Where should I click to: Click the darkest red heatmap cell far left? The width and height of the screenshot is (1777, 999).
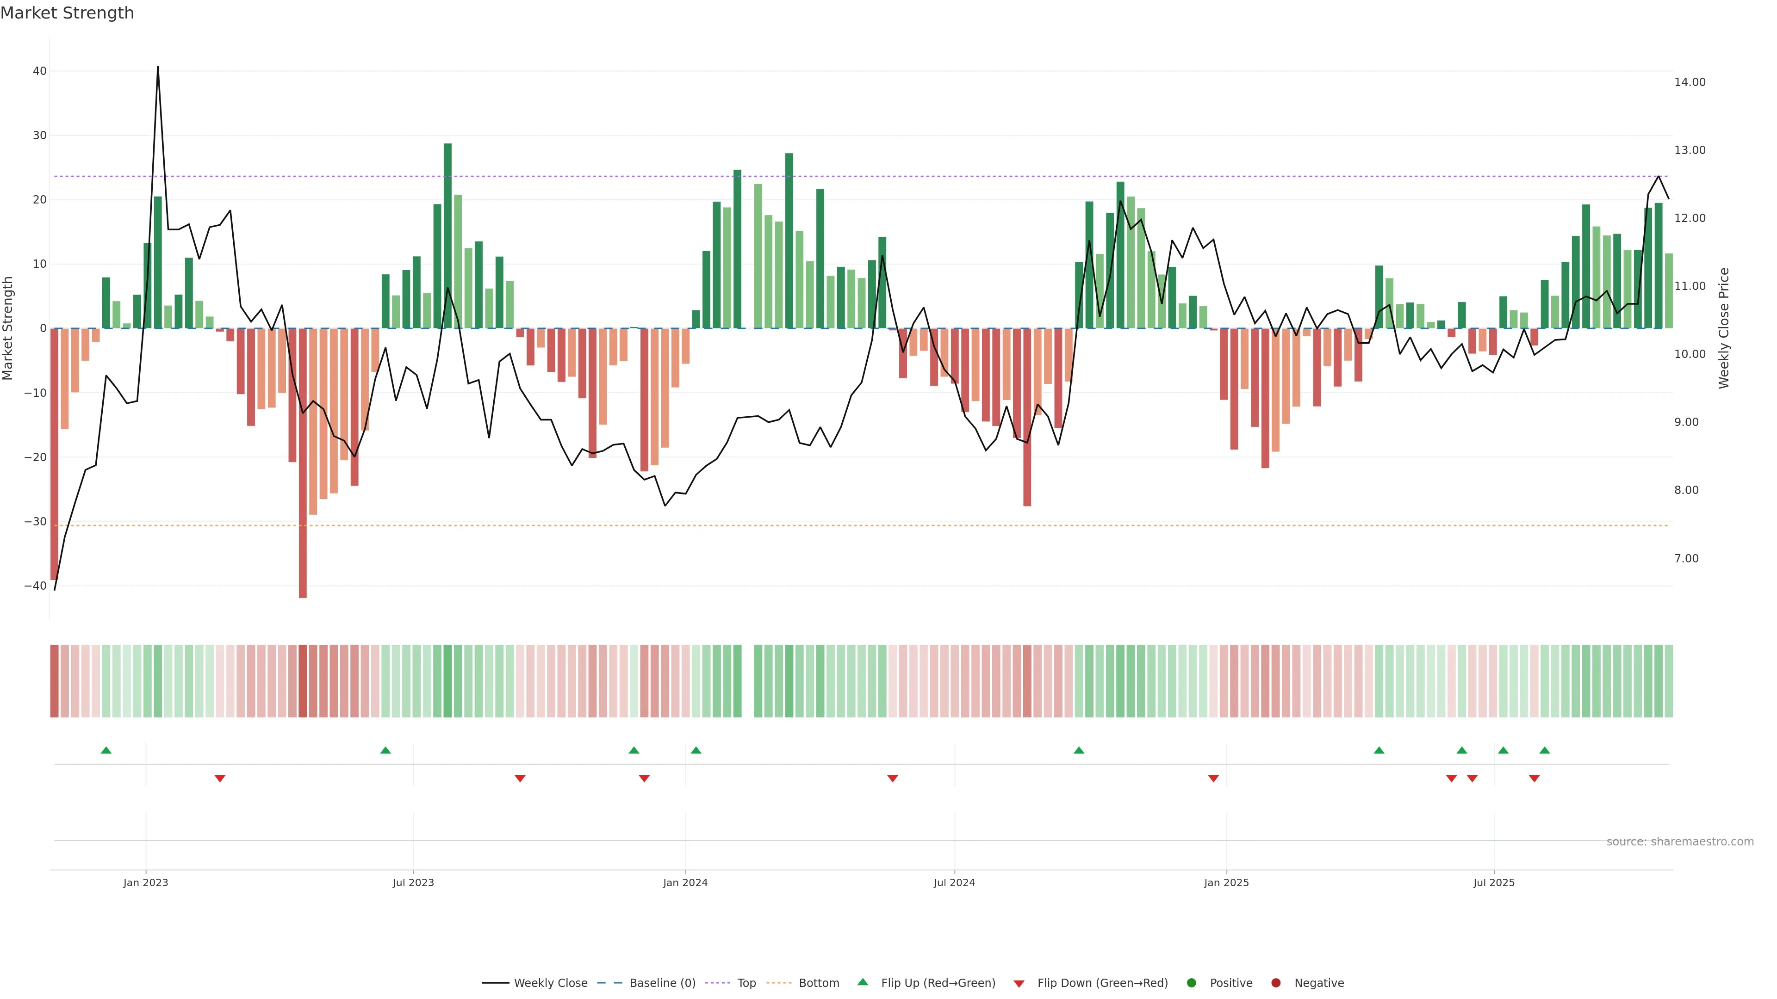pos(55,680)
